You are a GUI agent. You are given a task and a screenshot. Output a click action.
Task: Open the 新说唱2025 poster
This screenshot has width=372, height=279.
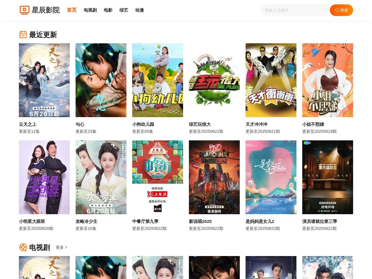tap(214, 177)
